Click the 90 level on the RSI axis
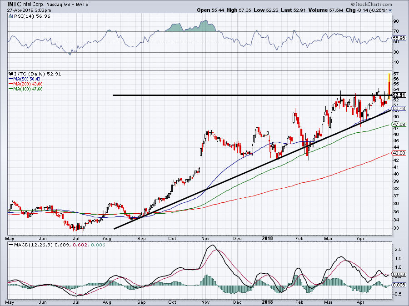 pos(396,21)
